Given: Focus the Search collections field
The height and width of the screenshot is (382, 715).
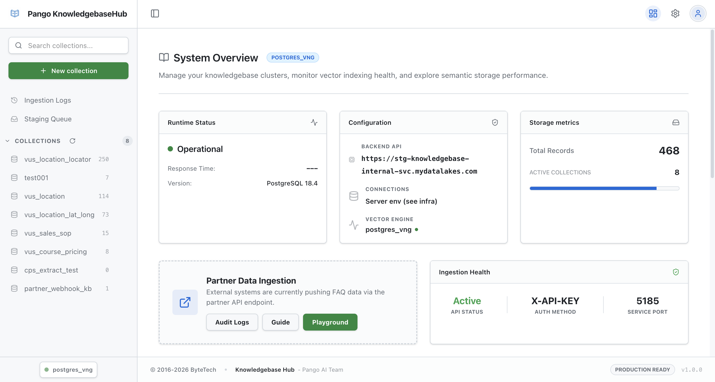Looking at the screenshot, I should pos(68,45).
